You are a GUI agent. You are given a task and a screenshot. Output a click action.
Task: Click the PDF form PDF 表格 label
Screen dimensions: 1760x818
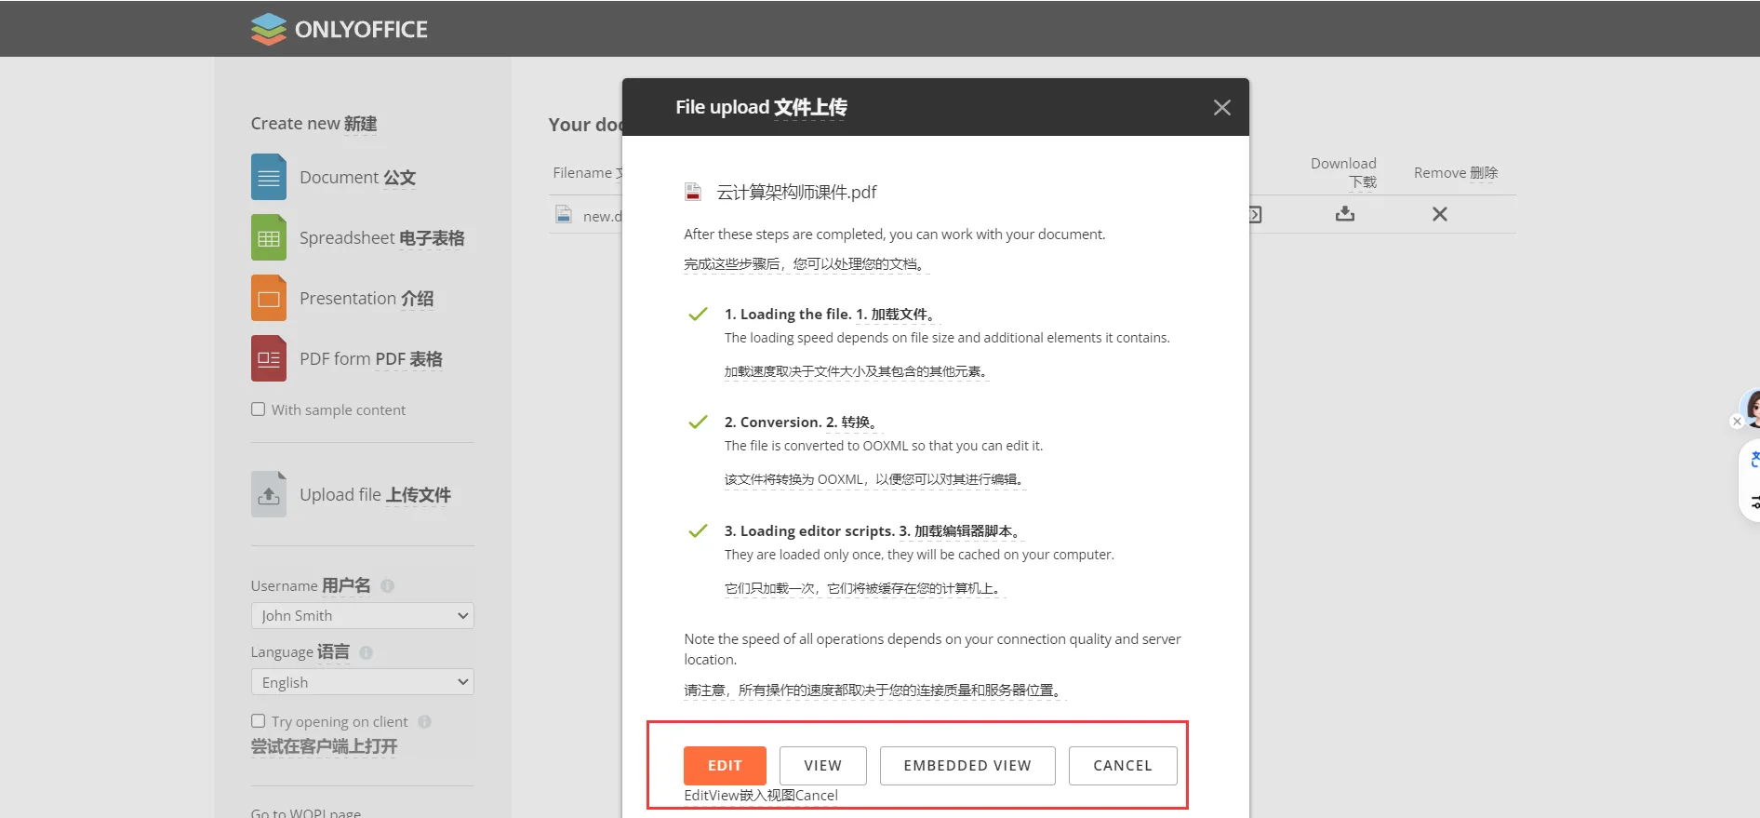click(x=371, y=359)
